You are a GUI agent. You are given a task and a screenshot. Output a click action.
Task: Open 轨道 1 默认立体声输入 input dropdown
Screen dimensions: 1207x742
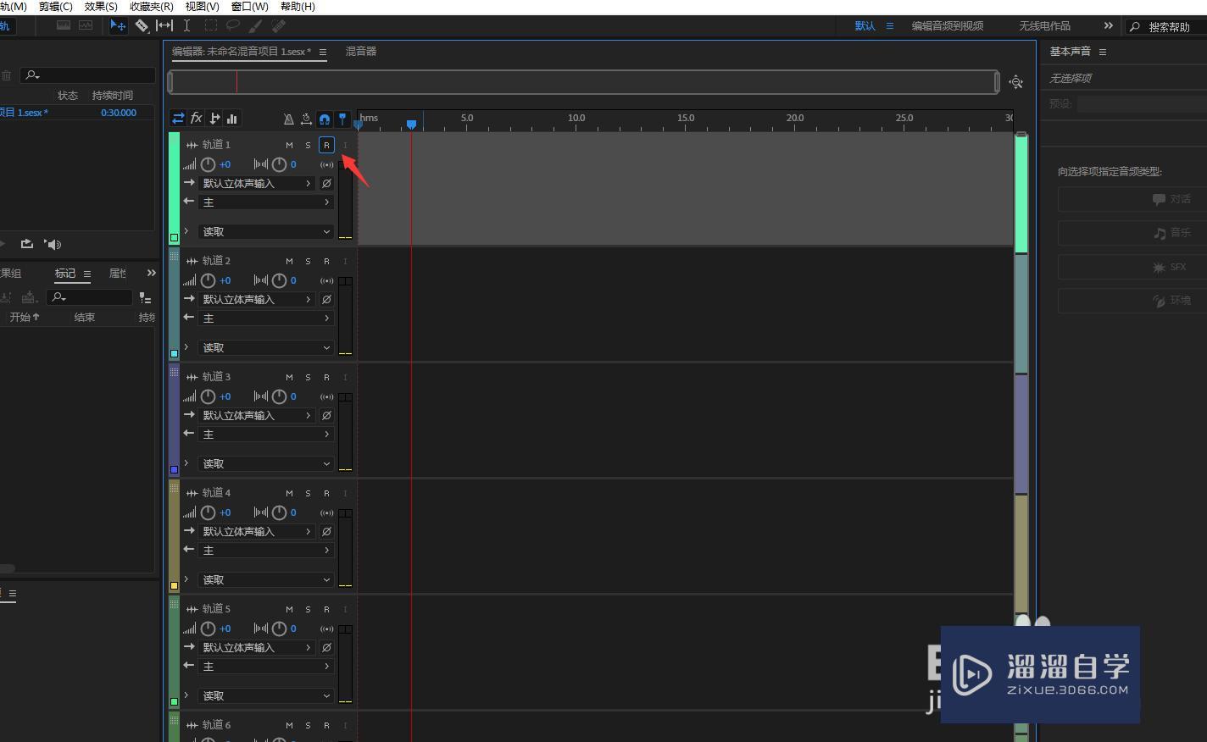pyautogui.click(x=257, y=184)
